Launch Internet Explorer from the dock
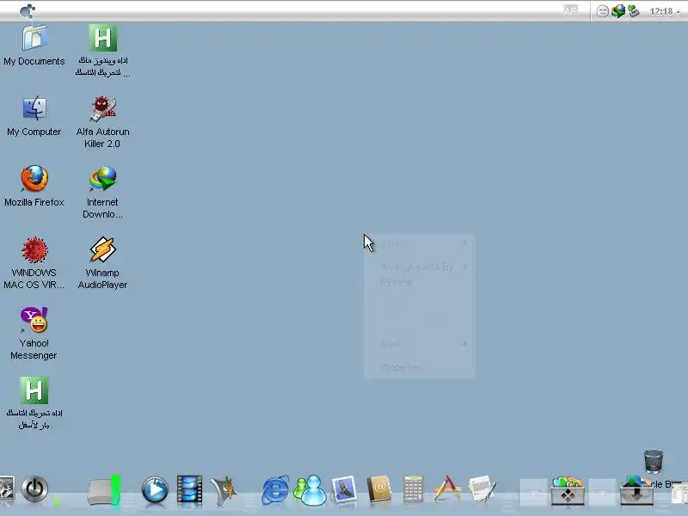The image size is (688, 516). [x=275, y=490]
